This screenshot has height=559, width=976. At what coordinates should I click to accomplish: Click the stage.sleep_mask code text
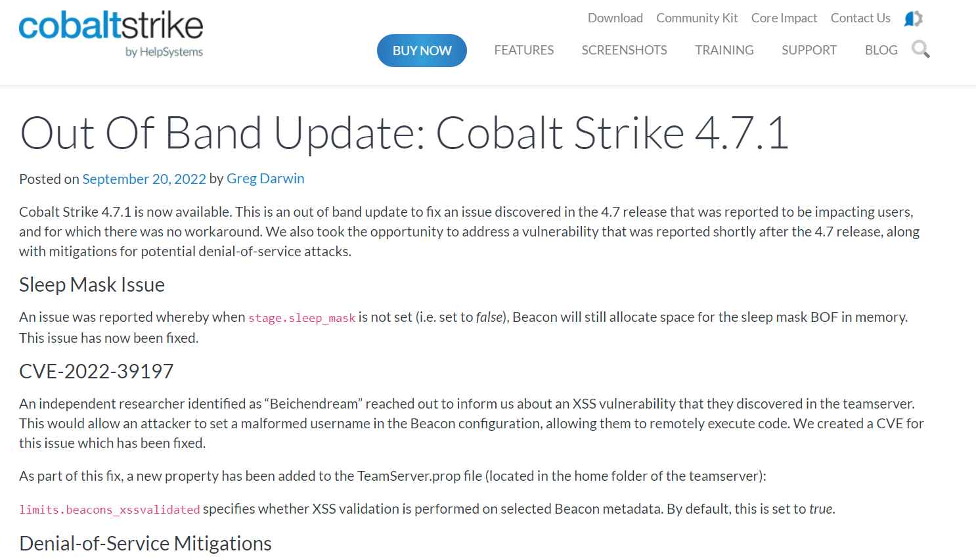tap(301, 318)
